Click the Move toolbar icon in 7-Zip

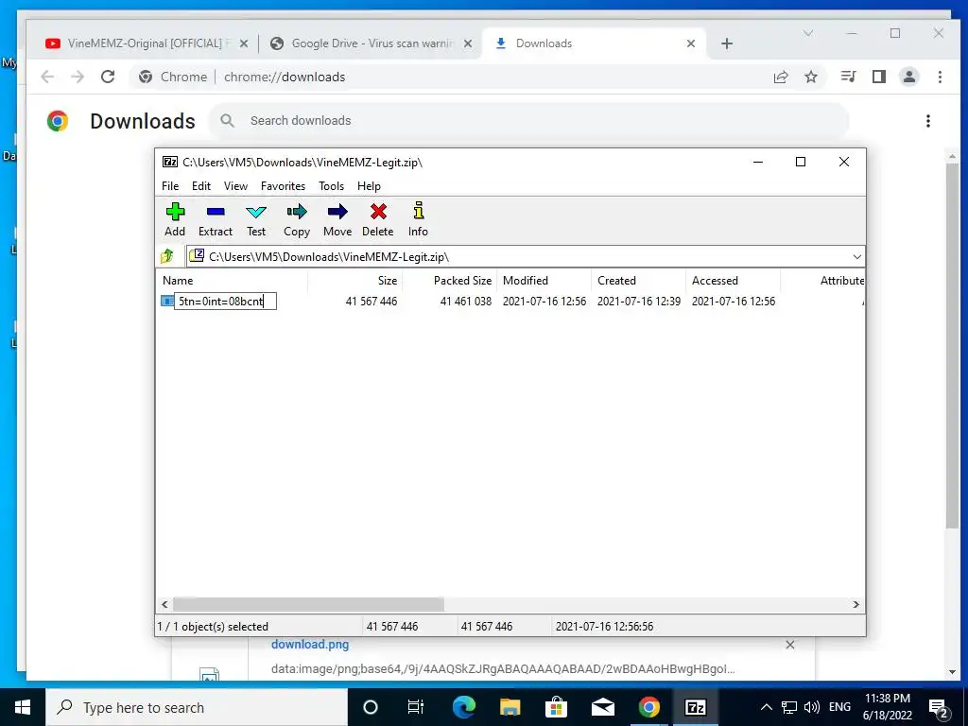coord(337,219)
